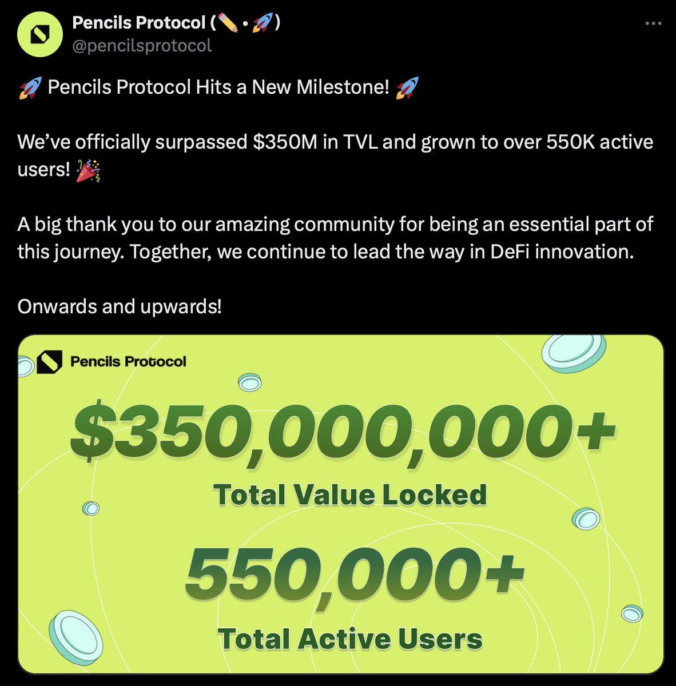The width and height of the screenshot is (676, 686).
Task: Open the Pencils Protocol profile avatar
Action: click(x=40, y=34)
